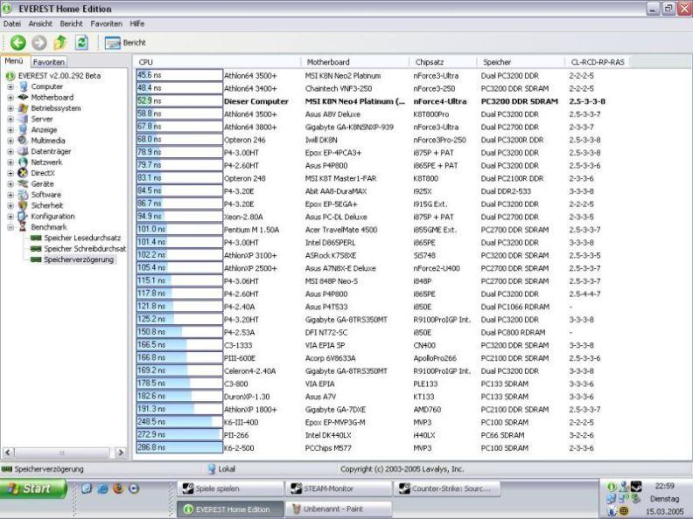
Task: Click the 286.8 ns latency bar
Action: pyautogui.click(x=179, y=447)
